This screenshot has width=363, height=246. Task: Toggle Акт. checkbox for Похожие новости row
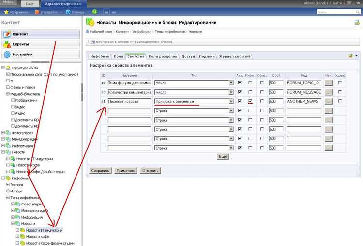click(240, 101)
